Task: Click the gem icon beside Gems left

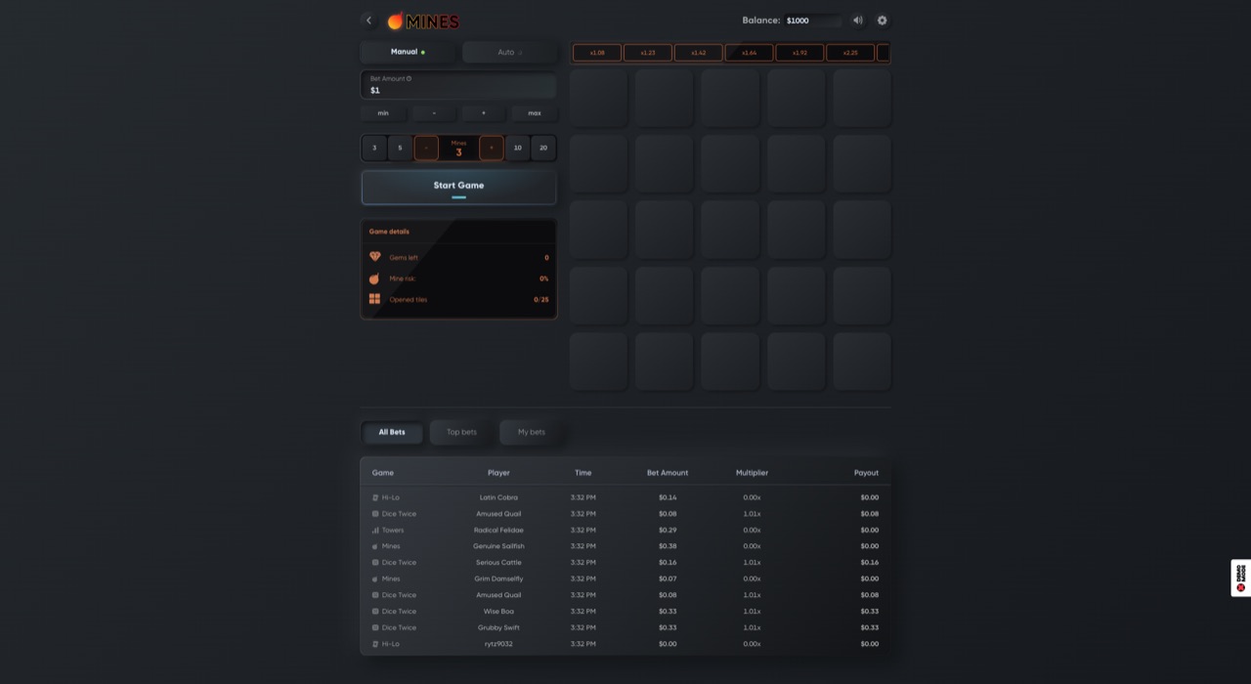Action: pos(374,257)
